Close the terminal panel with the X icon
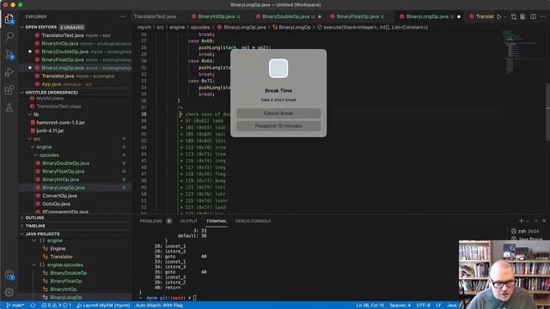This screenshot has height=309, width=550. click(544, 221)
